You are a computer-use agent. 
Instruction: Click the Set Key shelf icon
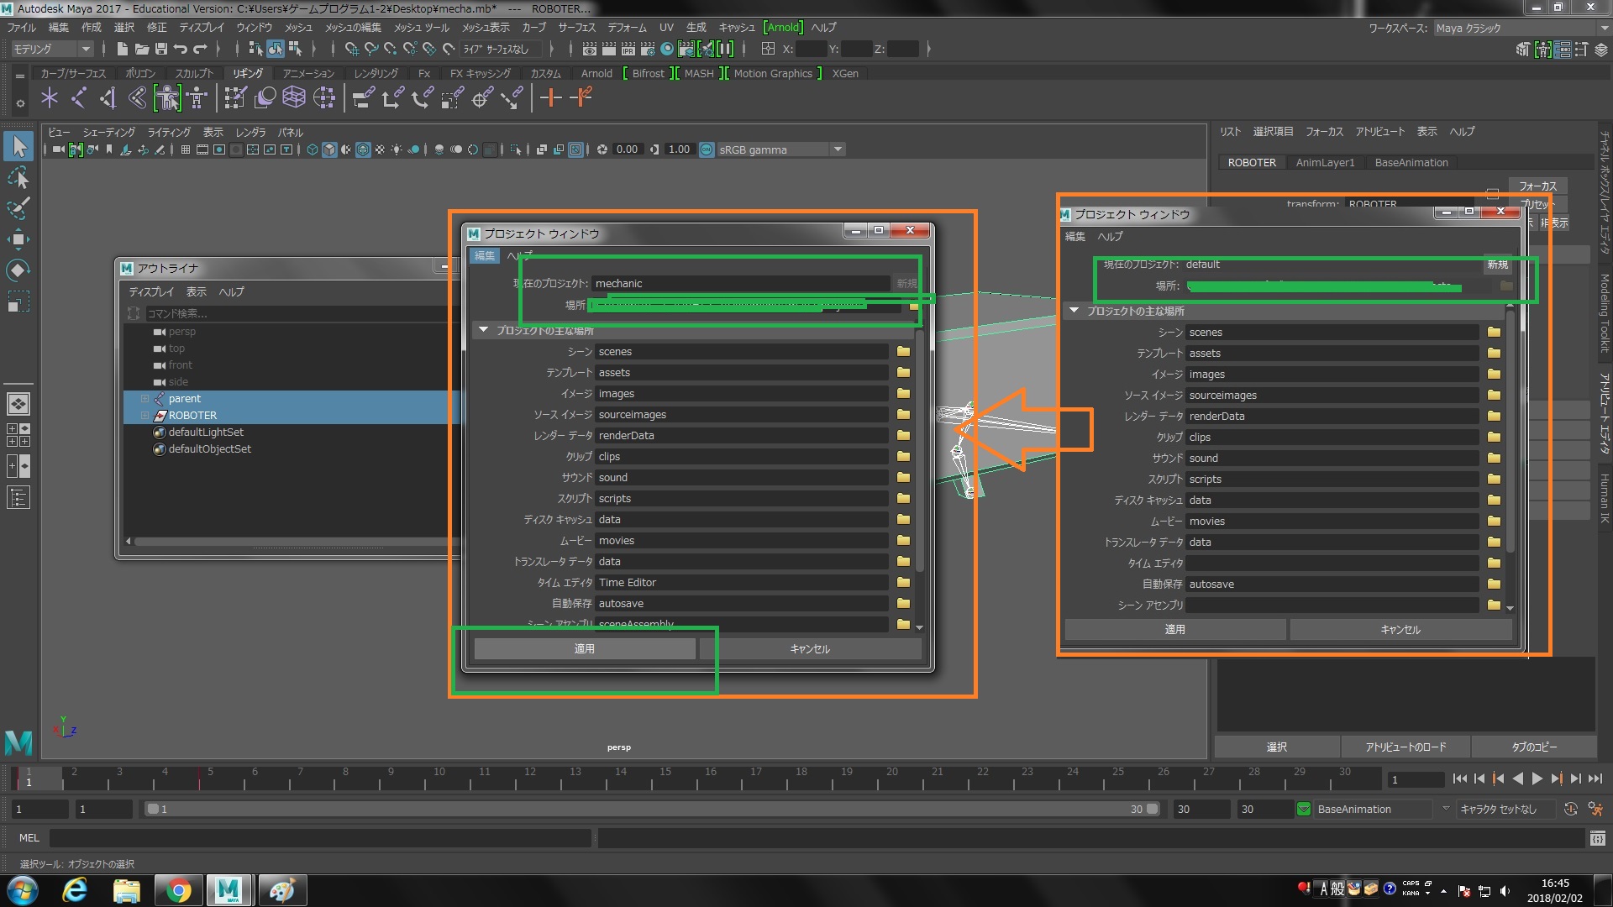pyautogui.click(x=550, y=98)
